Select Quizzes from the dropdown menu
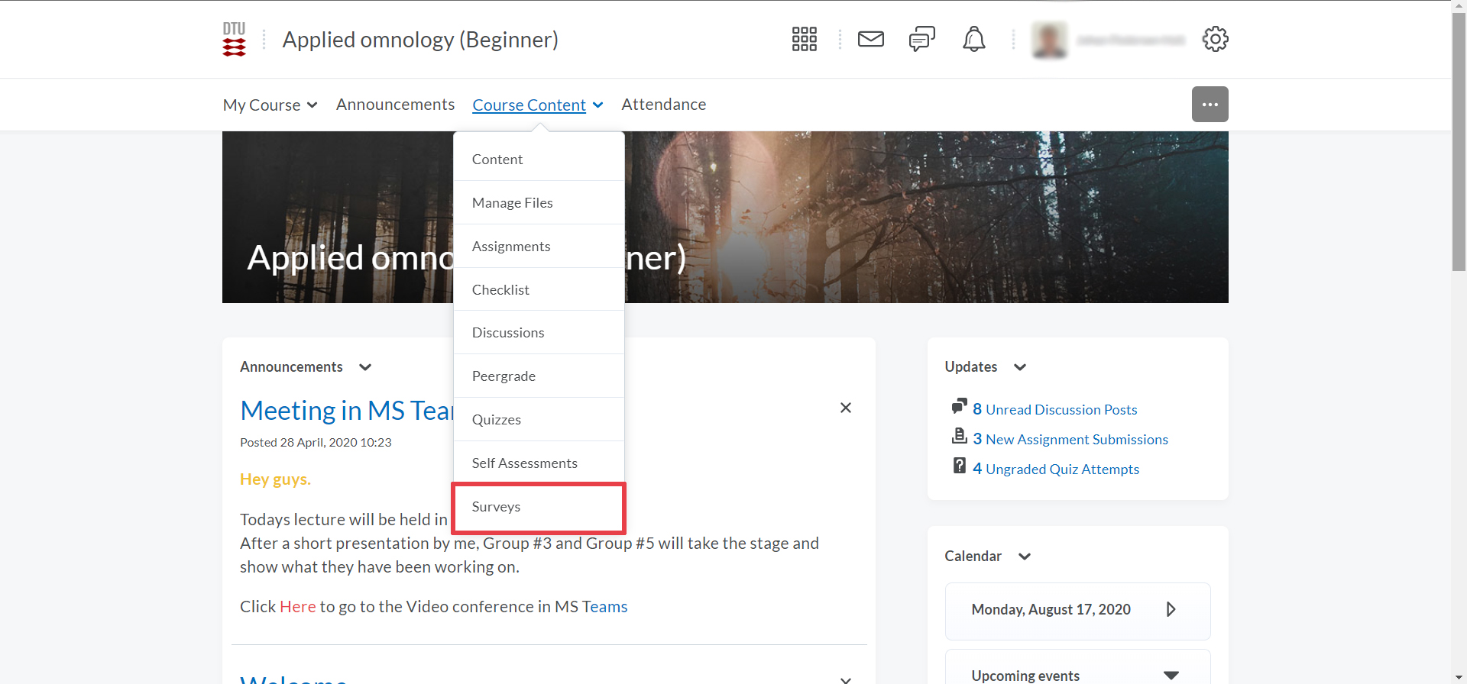The image size is (1467, 684). pos(497,420)
